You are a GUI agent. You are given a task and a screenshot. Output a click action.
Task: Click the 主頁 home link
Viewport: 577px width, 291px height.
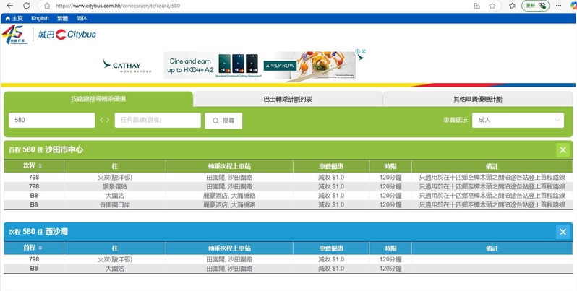(x=14, y=17)
